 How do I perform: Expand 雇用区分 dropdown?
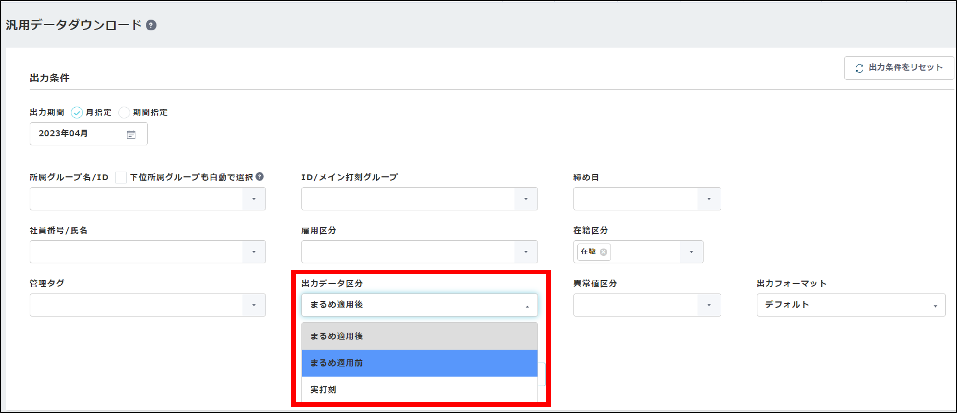pos(526,252)
